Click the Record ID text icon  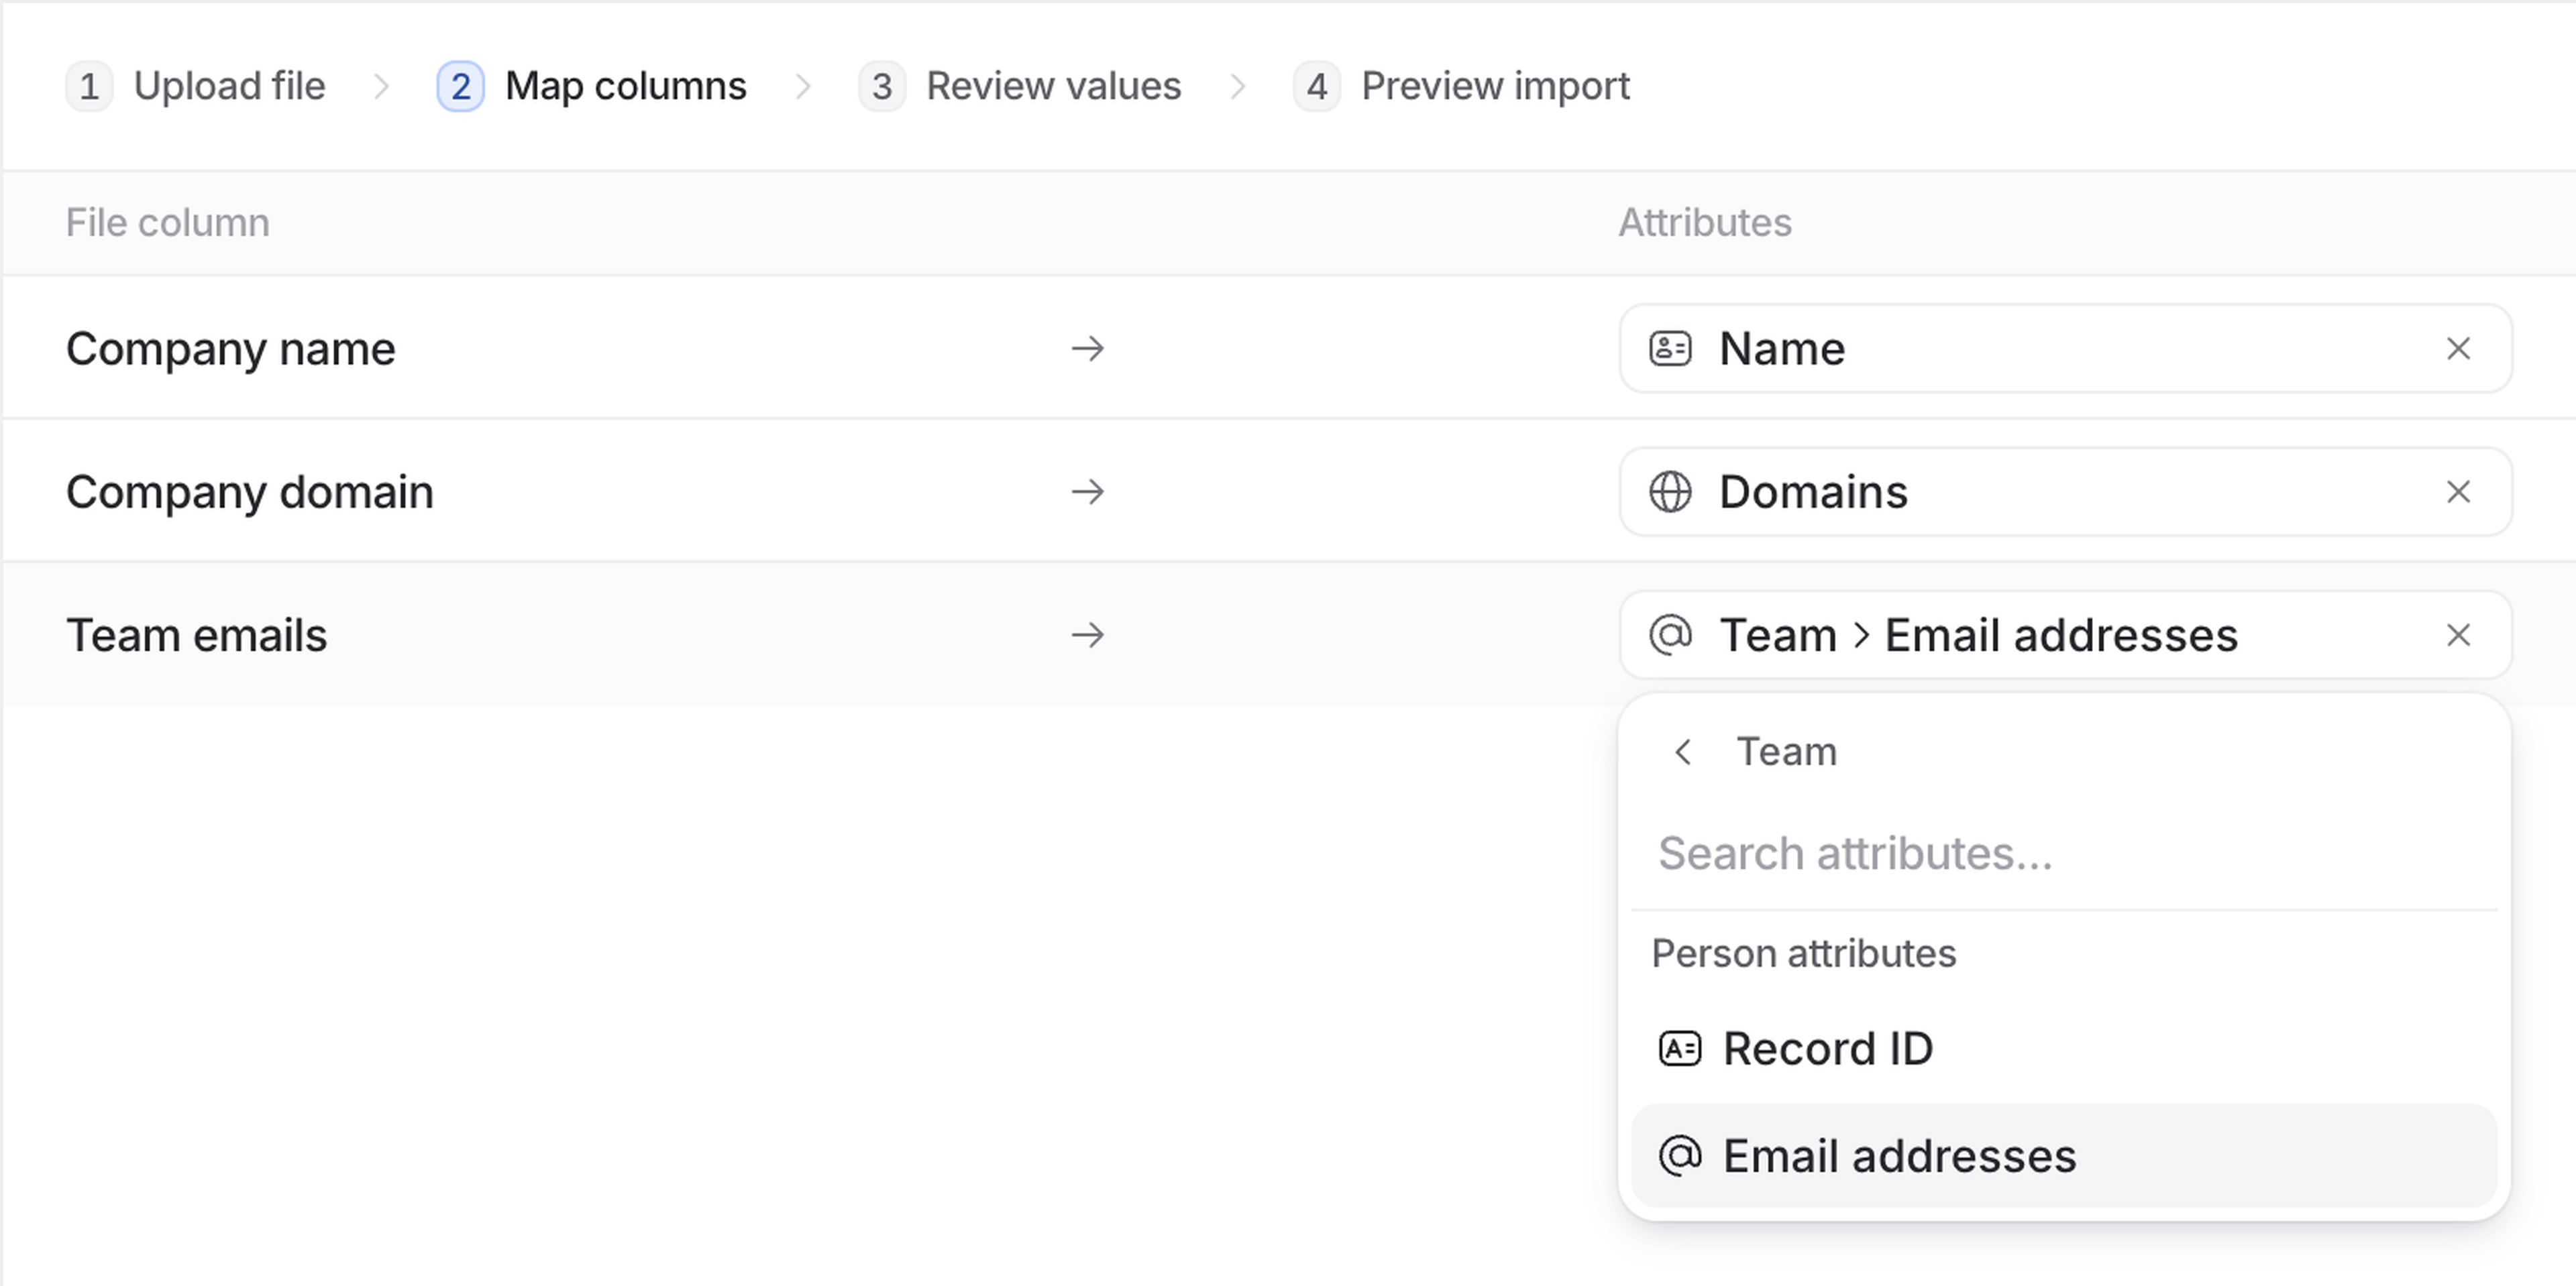[1679, 1049]
